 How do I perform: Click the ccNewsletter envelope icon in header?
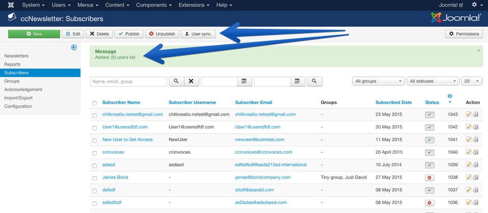12,17
